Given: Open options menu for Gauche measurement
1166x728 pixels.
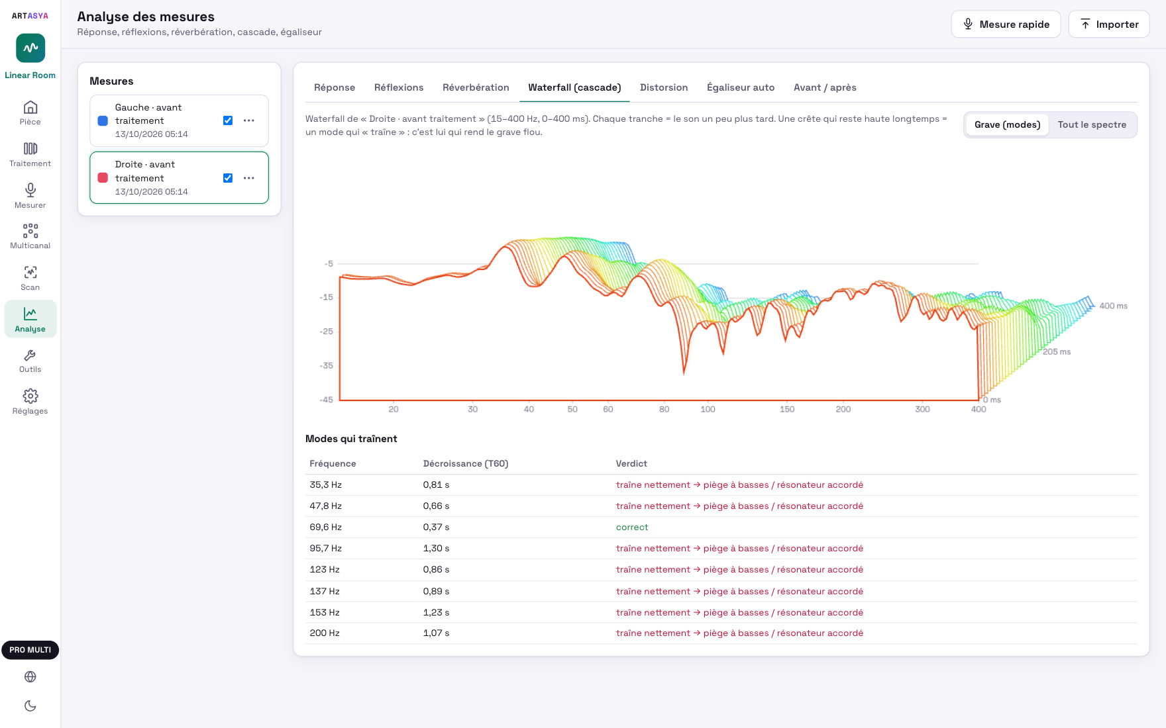Looking at the screenshot, I should (249, 120).
